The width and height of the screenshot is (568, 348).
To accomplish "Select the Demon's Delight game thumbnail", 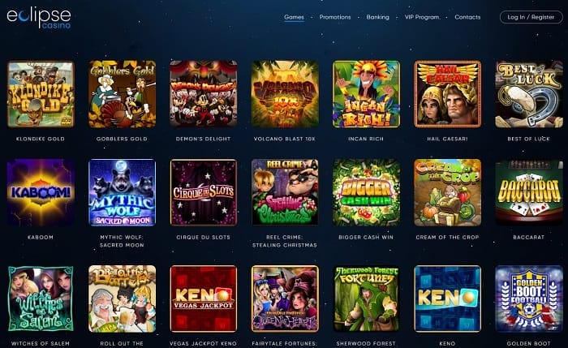I will 203,94.
